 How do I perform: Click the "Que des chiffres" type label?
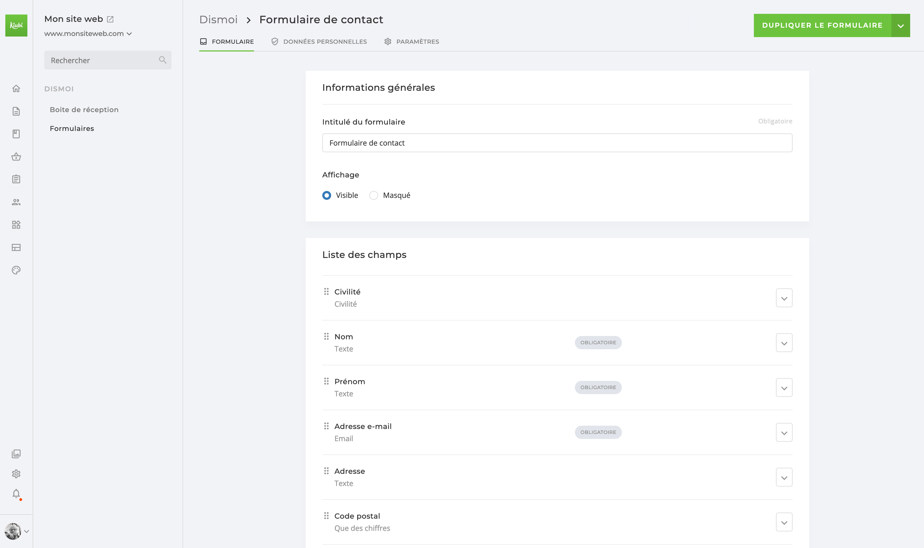[362, 528]
